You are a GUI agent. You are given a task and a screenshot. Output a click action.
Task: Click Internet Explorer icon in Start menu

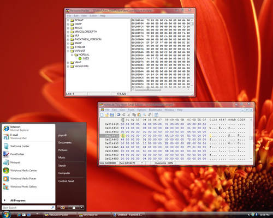pyautogui.click(x=6, y=129)
